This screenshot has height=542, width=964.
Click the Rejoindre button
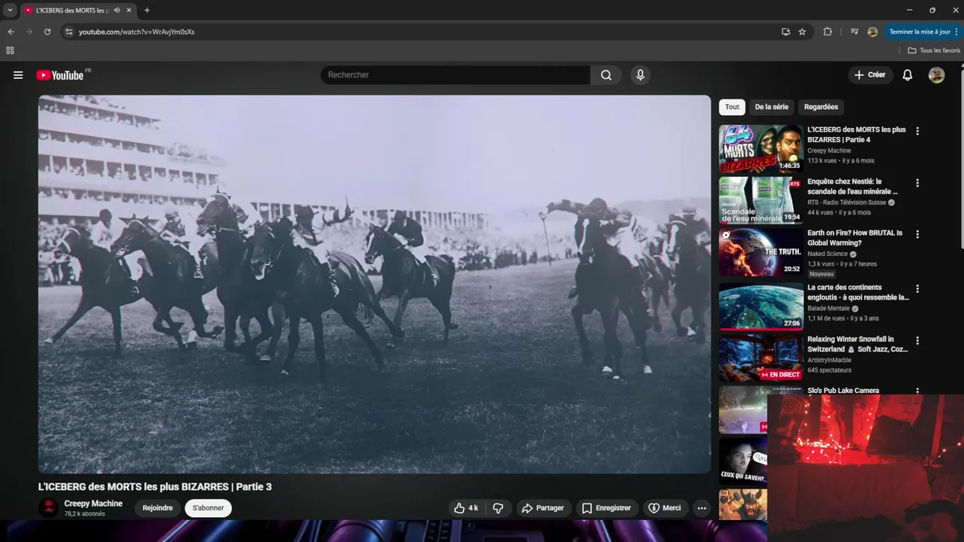pyautogui.click(x=157, y=508)
